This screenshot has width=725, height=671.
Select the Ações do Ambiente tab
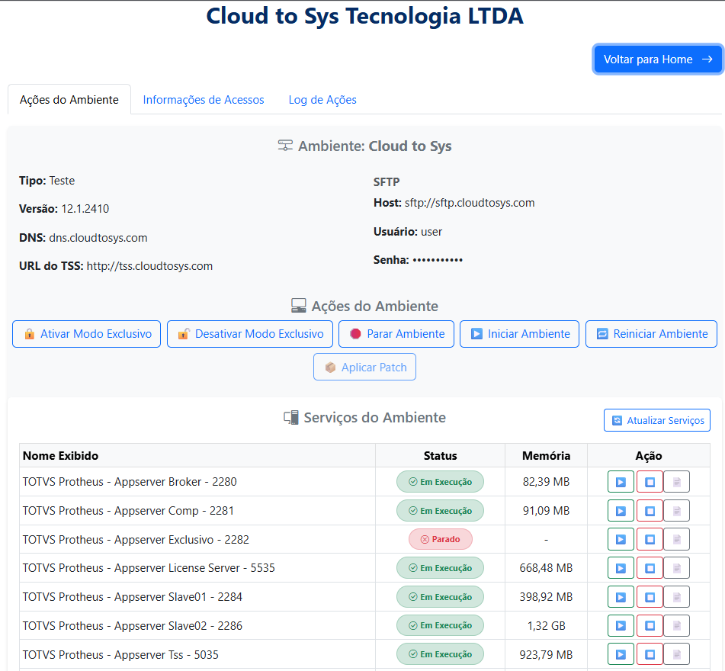tap(69, 100)
